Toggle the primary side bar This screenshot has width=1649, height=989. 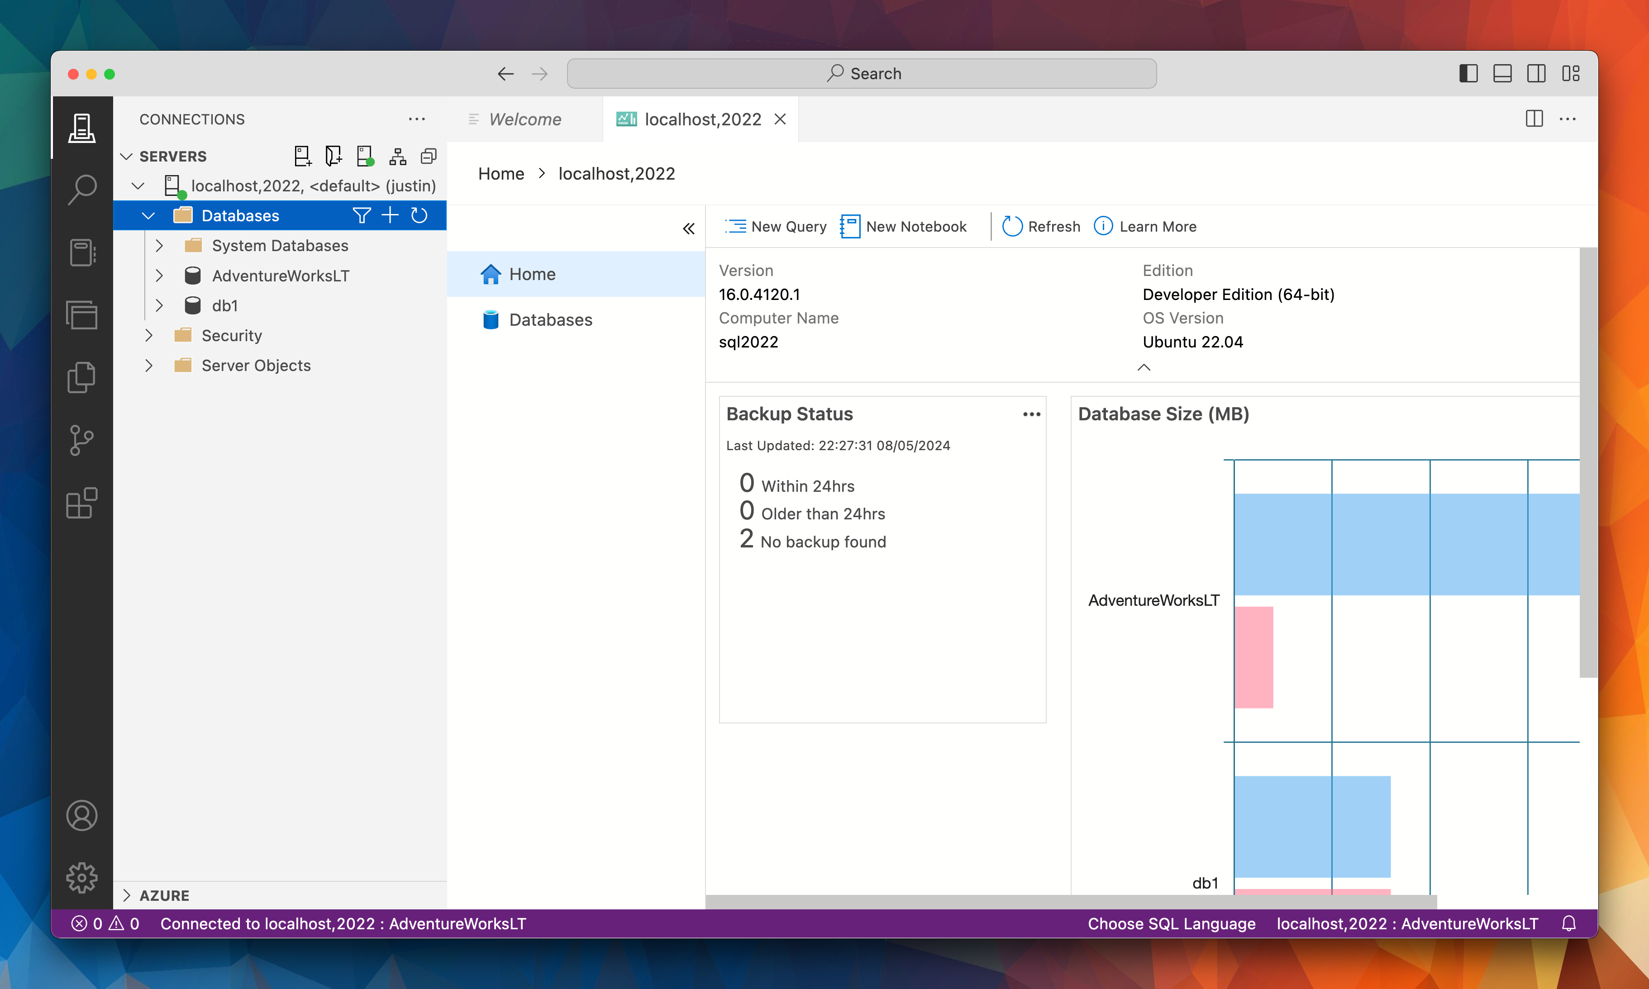tap(1468, 73)
